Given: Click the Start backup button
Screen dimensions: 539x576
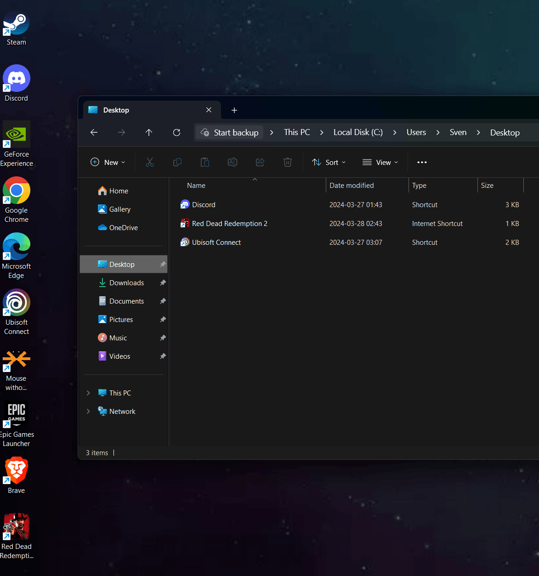Looking at the screenshot, I should tap(230, 132).
